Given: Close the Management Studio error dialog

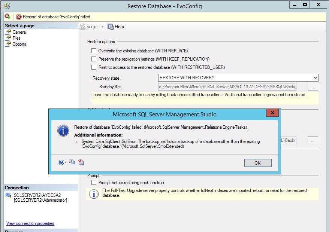Looking at the screenshot, I should [x=272, y=113].
